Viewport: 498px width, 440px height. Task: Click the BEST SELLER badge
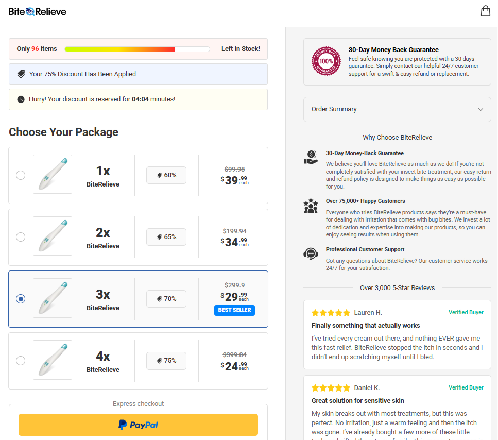coord(234,310)
